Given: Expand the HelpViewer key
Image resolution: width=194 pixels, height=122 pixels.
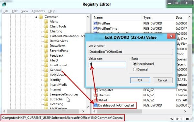Looking at the screenshot, I should click(x=41, y=75).
